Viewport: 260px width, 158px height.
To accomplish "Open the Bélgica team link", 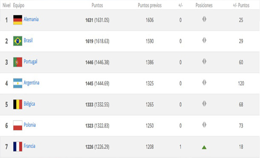I will pyautogui.click(x=29, y=104).
